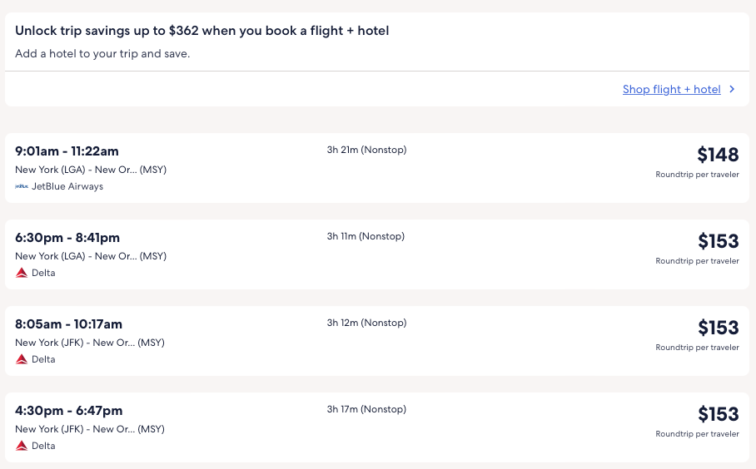Open the Shop flight + hotel link
Image resolution: width=756 pixels, height=469 pixels.
tap(671, 89)
